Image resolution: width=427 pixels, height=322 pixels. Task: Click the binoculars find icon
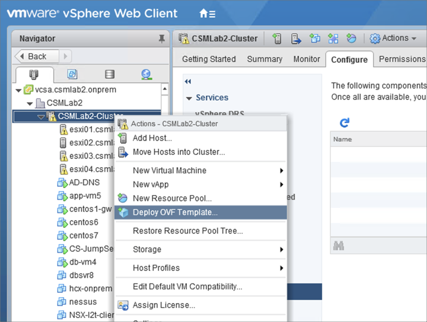coord(339,246)
